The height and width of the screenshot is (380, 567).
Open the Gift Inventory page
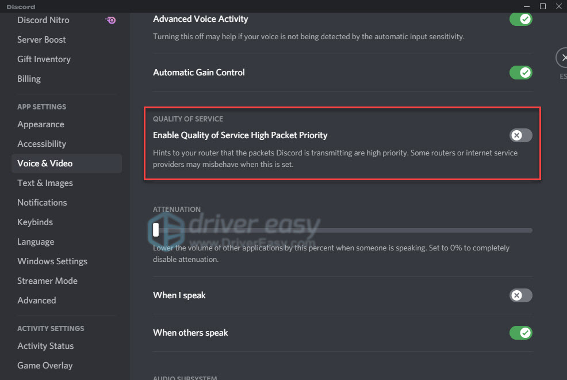44,59
